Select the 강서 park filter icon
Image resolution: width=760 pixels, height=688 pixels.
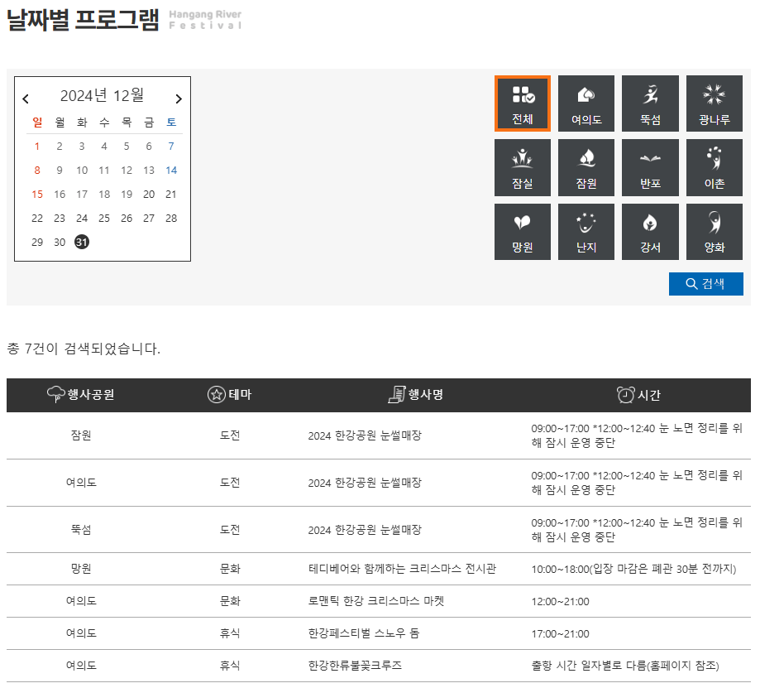click(x=650, y=231)
